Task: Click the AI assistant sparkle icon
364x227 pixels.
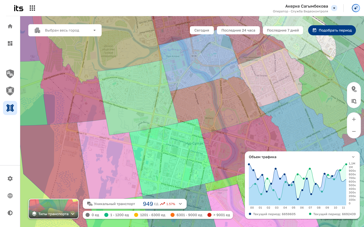Action: (x=356, y=8)
